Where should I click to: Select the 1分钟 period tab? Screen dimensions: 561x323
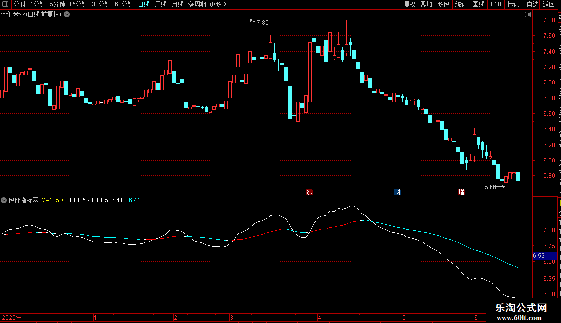click(x=38, y=4)
